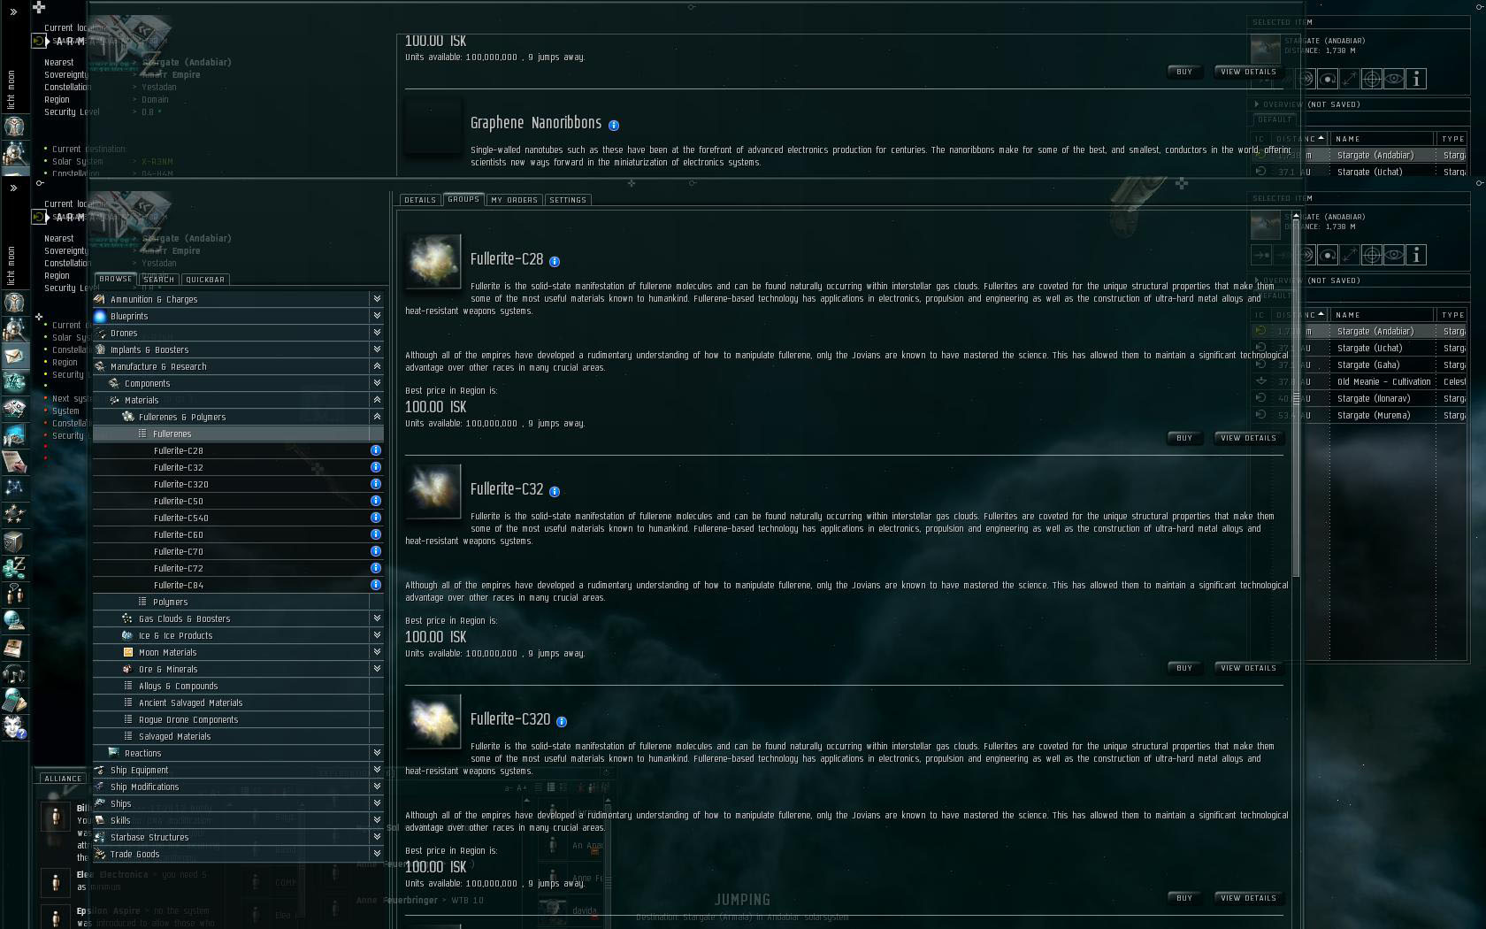Click the Fullerite-C32 item thumbnail
This screenshot has width=1486, height=929.
(433, 491)
